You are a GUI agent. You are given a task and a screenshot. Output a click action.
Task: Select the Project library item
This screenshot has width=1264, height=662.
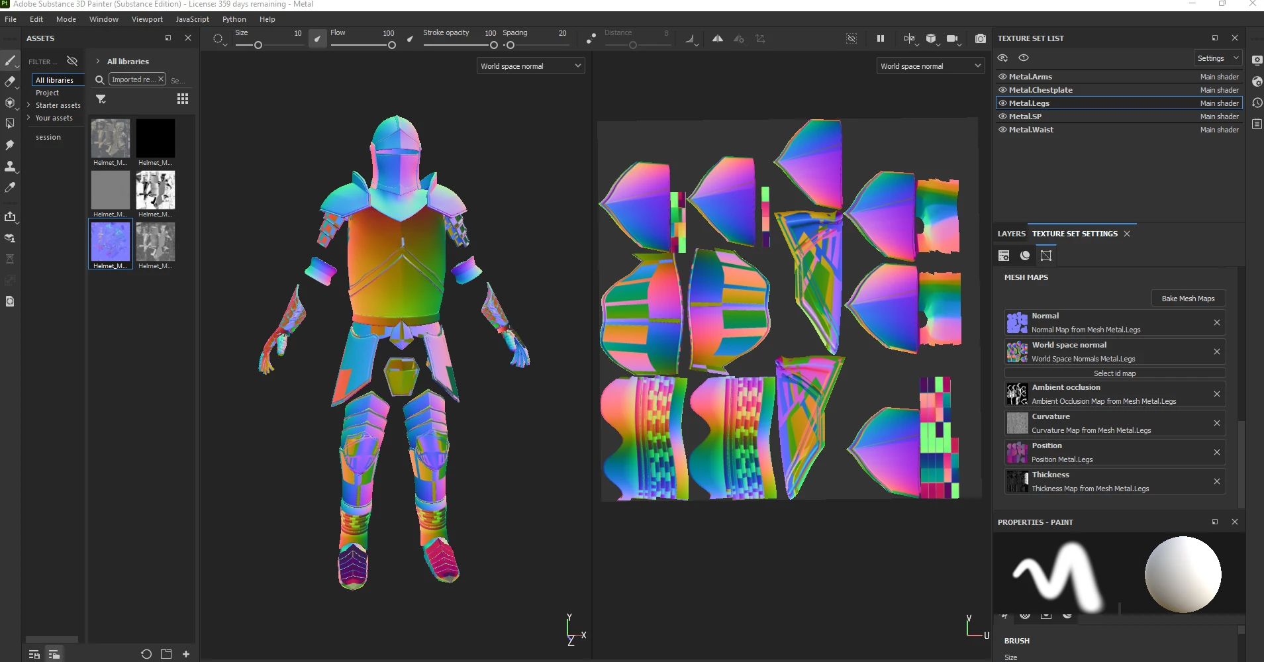click(47, 93)
